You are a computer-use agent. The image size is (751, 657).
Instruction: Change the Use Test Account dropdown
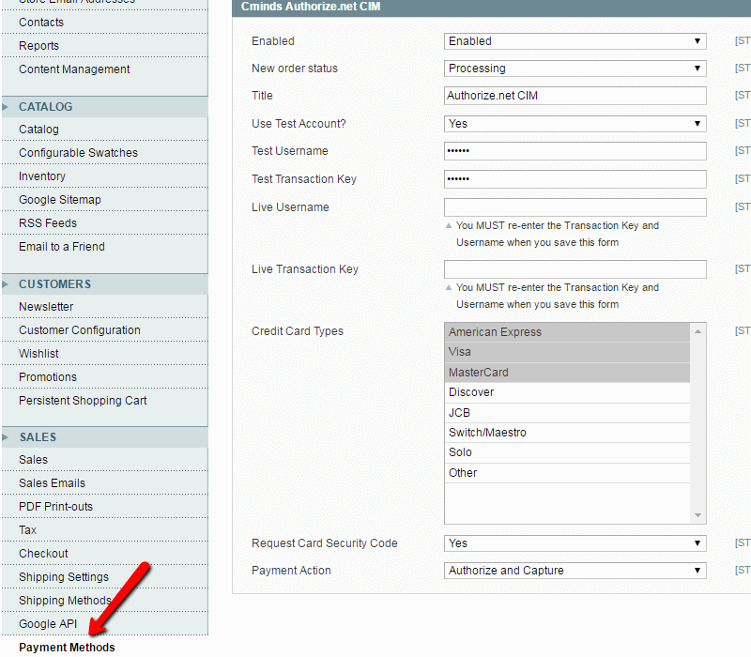click(x=575, y=124)
